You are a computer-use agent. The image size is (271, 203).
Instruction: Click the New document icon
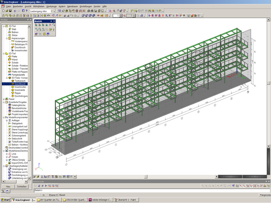click(x=3, y=11)
